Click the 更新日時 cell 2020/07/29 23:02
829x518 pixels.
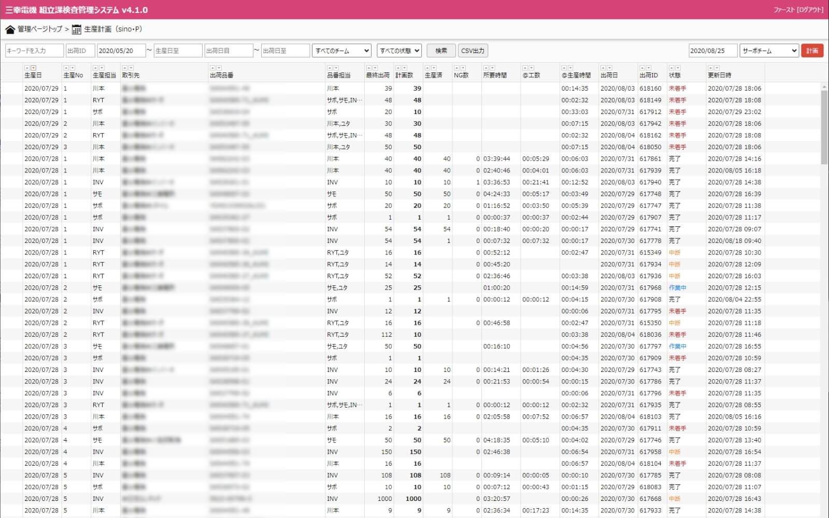click(734, 112)
